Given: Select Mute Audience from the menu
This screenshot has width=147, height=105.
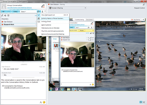Looking at the screenshot, I should pos(53,25).
